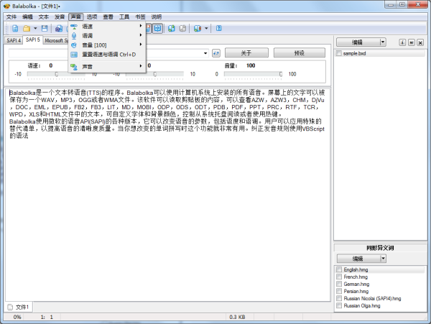
Task: Open the homograph panel 编辑 dropdown arrow
Action: click(x=384, y=258)
